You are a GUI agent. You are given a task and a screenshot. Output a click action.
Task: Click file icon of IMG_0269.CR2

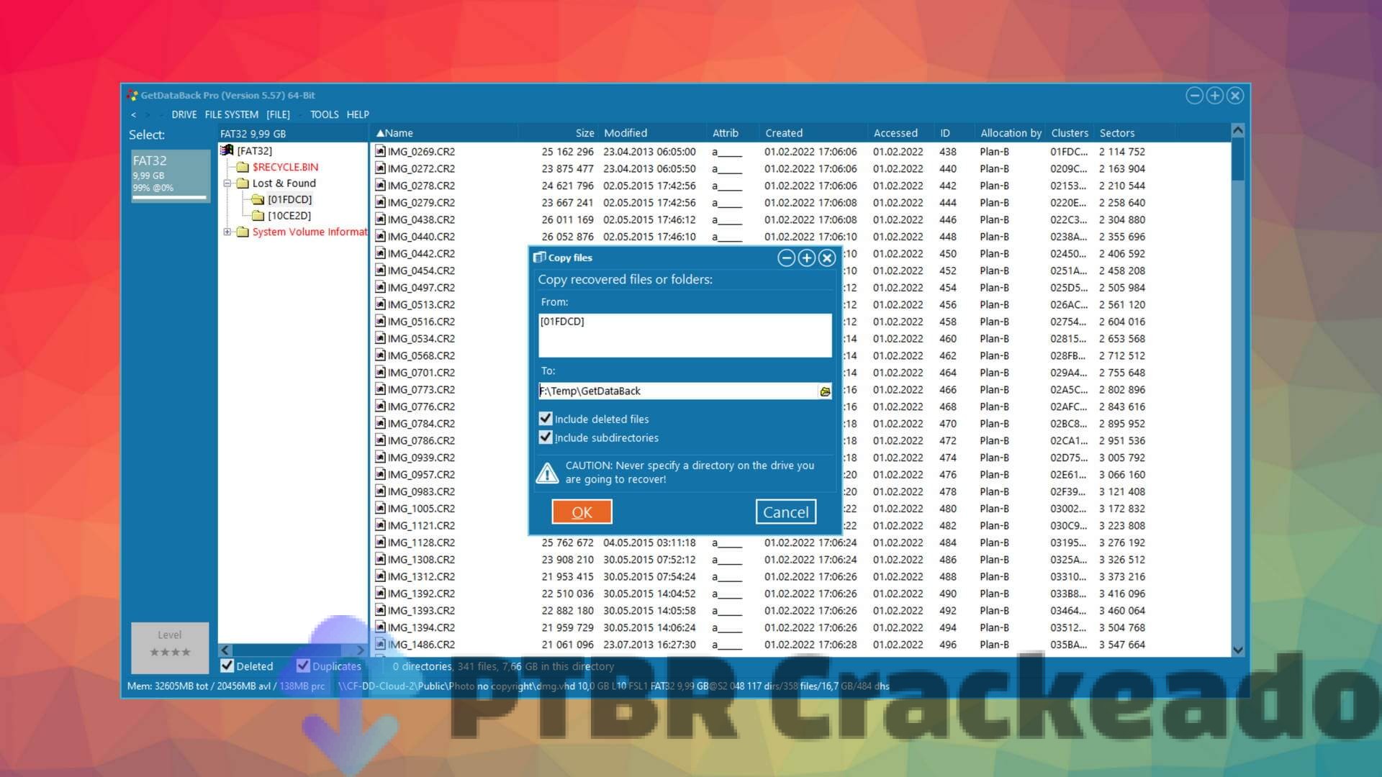[380, 151]
